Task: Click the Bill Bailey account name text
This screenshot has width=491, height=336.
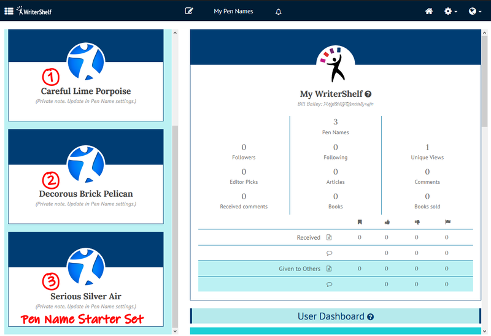Action: pyautogui.click(x=309, y=104)
